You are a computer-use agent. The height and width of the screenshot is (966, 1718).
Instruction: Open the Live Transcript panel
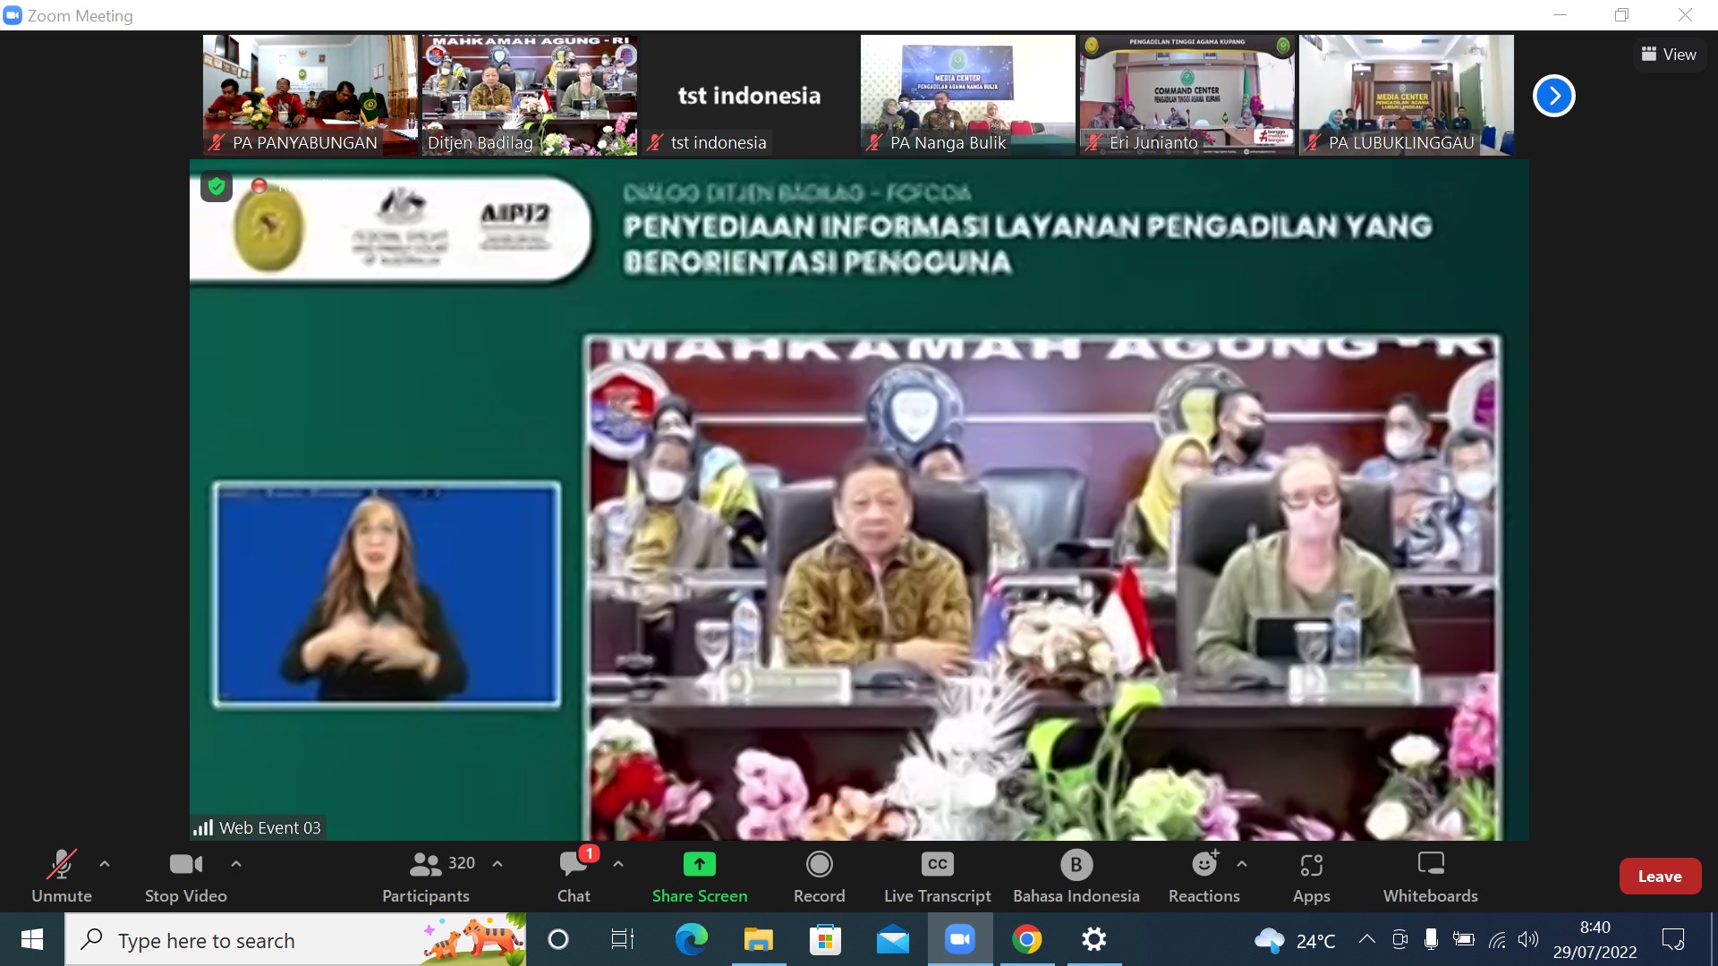tap(937, 875)
